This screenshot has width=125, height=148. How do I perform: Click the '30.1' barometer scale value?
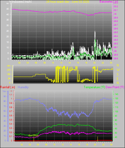pyautogui.click(x=116, y=10)
